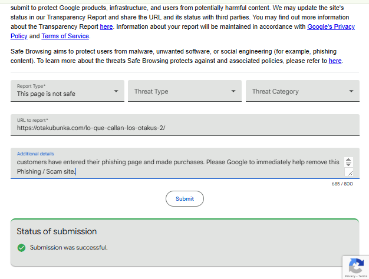Click the green success checkmark icon

click(22, 247)
